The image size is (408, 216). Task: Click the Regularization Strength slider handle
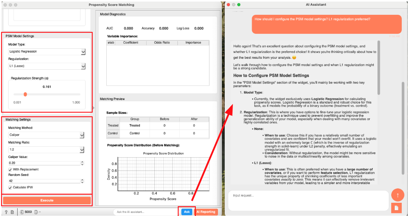point(25,94)
